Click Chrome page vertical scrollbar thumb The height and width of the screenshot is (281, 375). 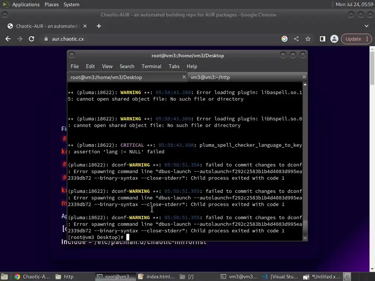coord(372,68)
